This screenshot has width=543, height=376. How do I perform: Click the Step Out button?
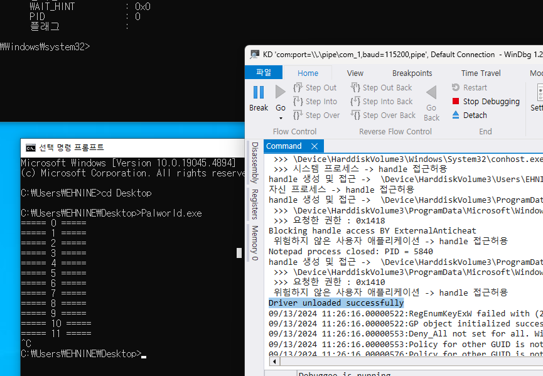(x=315, y=88)
